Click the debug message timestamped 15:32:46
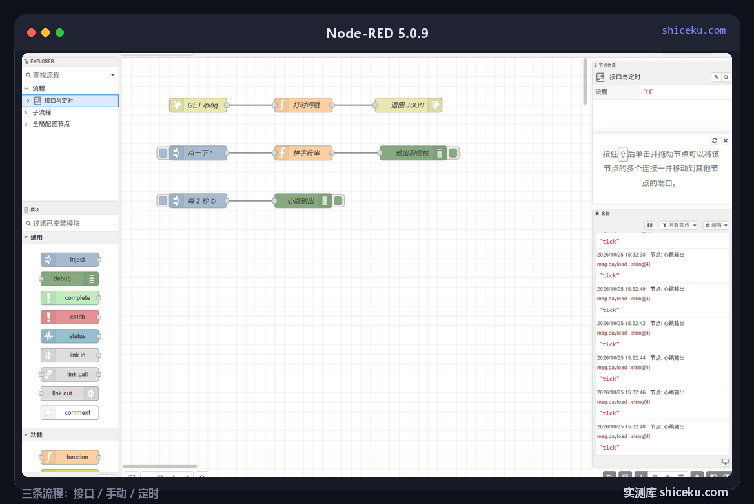Screen dimensions: 754x504 tap(662, 403)
